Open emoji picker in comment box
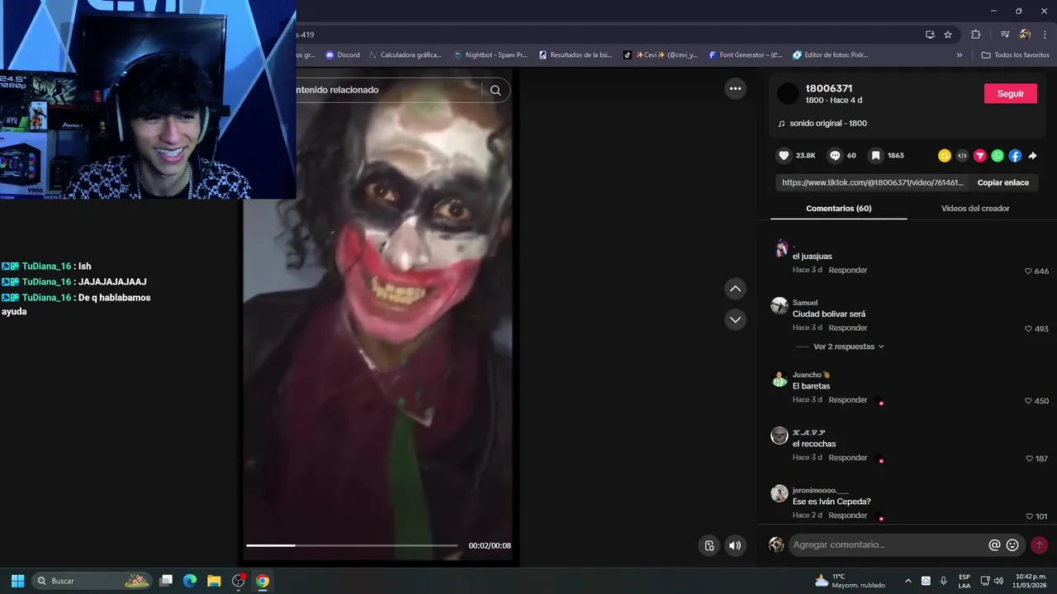Screen dimensions: 1057x594 point(1012,544)
